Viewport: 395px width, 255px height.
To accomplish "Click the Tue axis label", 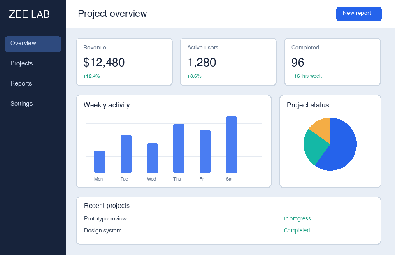I will coord(124,179).
